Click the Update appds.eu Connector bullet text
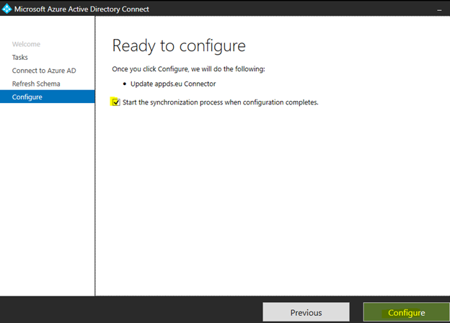 [173, 84]
